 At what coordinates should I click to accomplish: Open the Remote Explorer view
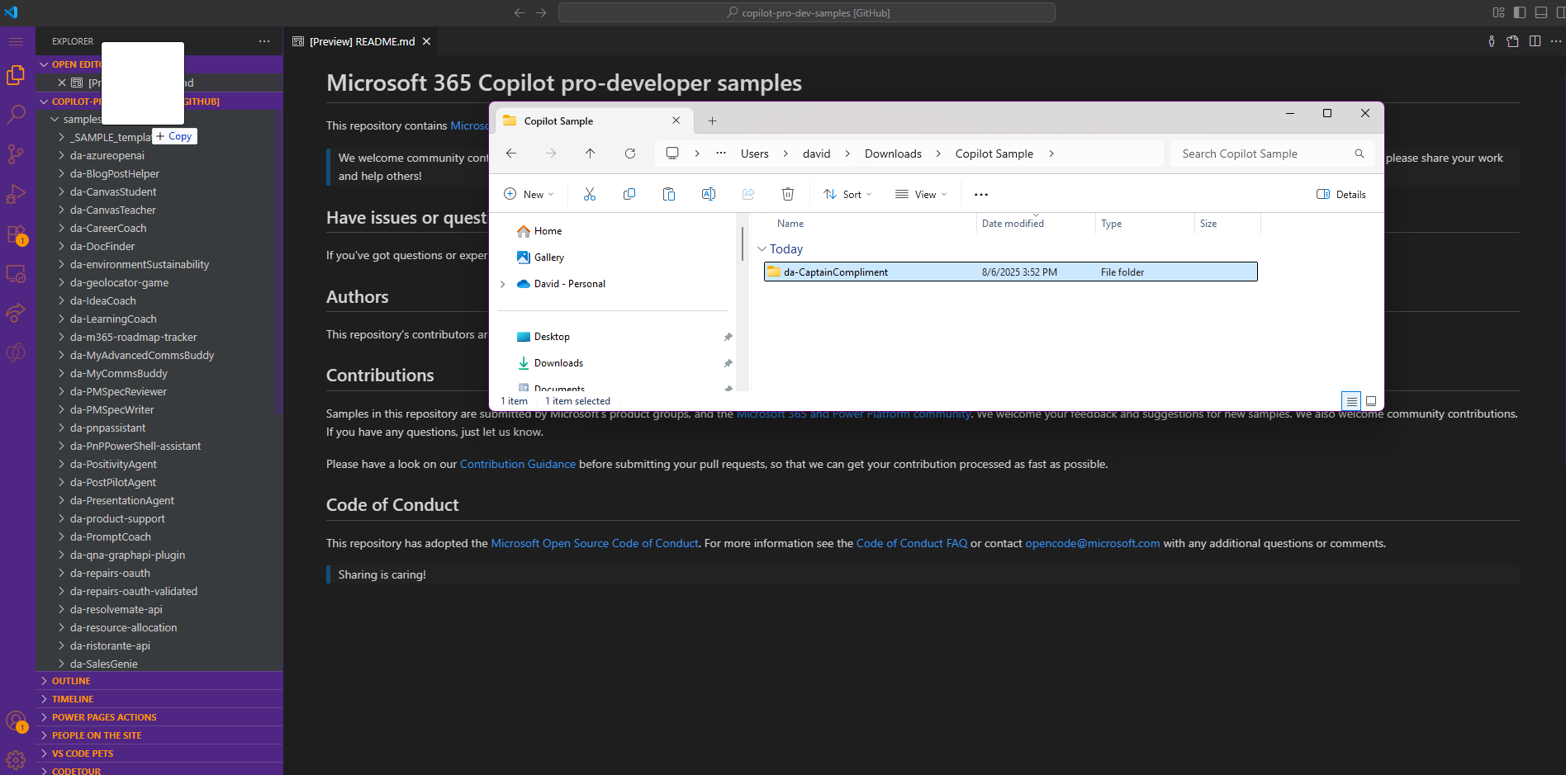[x=16, y=273]
